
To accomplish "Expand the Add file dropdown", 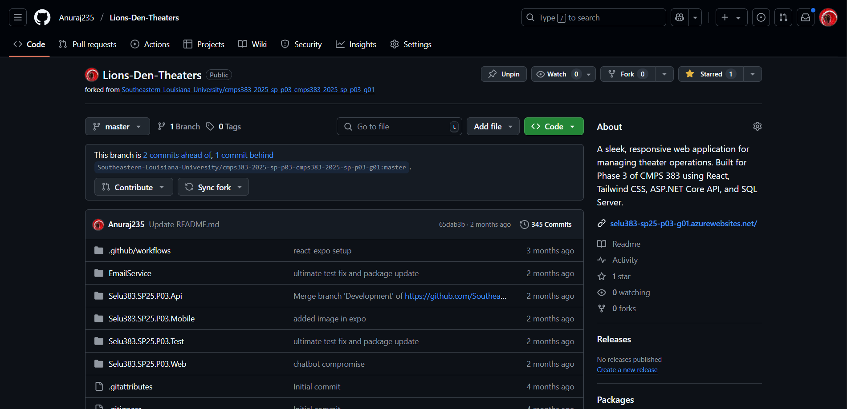I will [493, 127].
